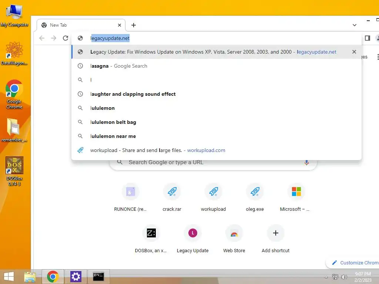379x284 pixels.
Task: Remove the Legacy Update suggestion with X
Action: pos(354,52)
